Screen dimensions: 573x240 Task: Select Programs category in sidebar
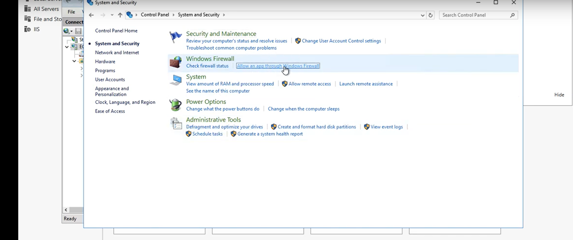tap(105, 70)
